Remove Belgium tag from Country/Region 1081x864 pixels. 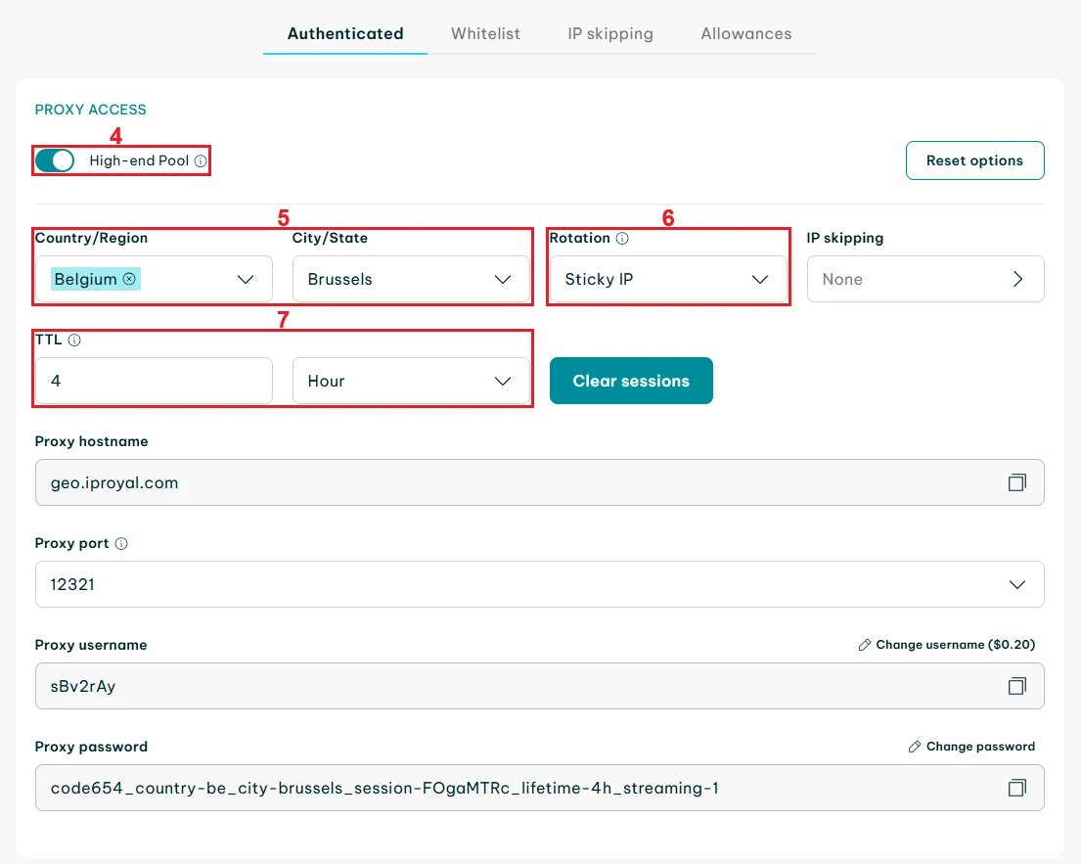click(129, 279)
